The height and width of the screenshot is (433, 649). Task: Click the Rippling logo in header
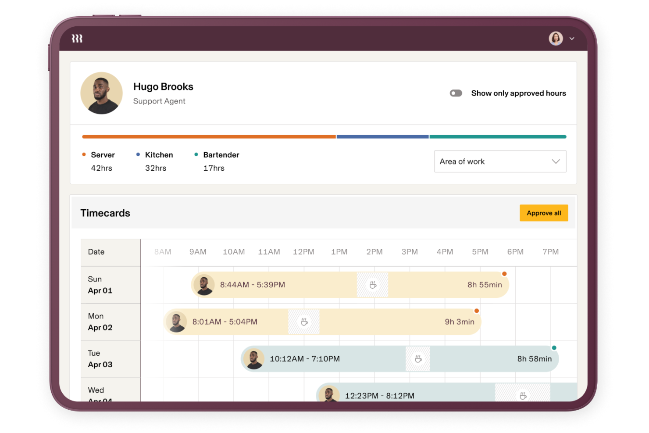(77, 39)
